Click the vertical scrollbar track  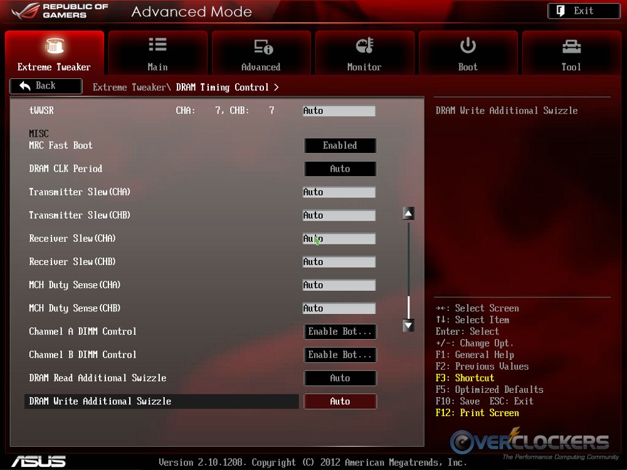tap(409, 263)
